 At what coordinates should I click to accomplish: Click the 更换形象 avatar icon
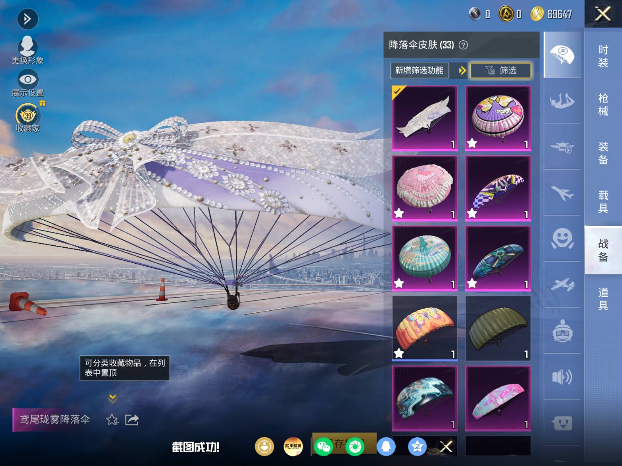(27, 50)
